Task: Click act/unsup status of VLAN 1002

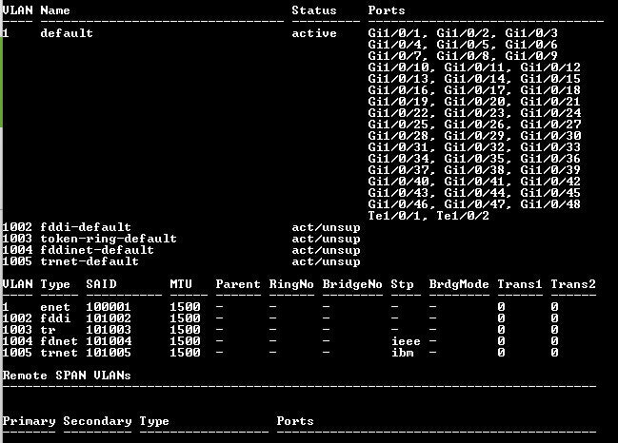Action: point(326,227)
